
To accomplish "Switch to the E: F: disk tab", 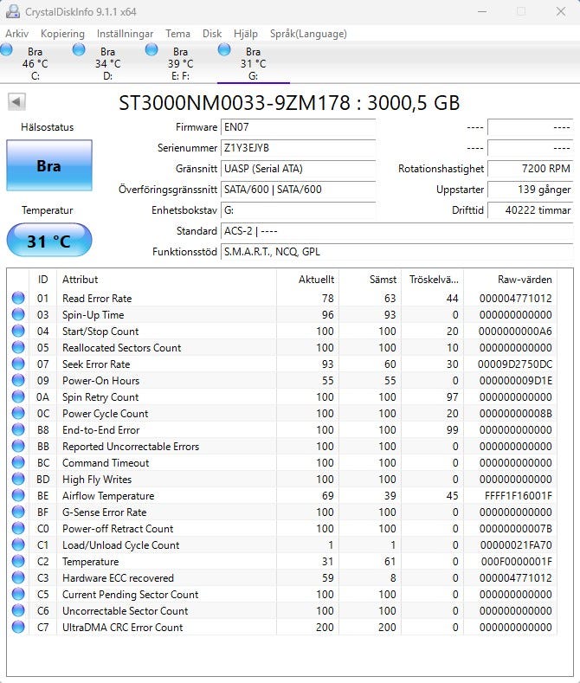I will click(x=180, y=63).
